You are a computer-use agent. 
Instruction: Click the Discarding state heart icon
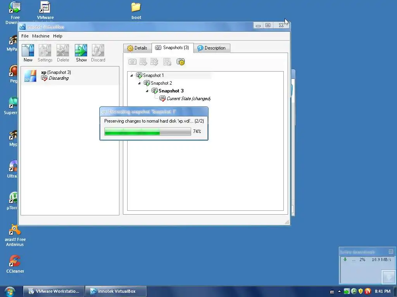[44, 78]
